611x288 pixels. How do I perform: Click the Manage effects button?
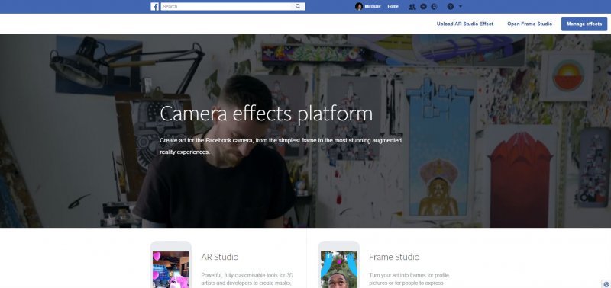click(x=584, y=24)
